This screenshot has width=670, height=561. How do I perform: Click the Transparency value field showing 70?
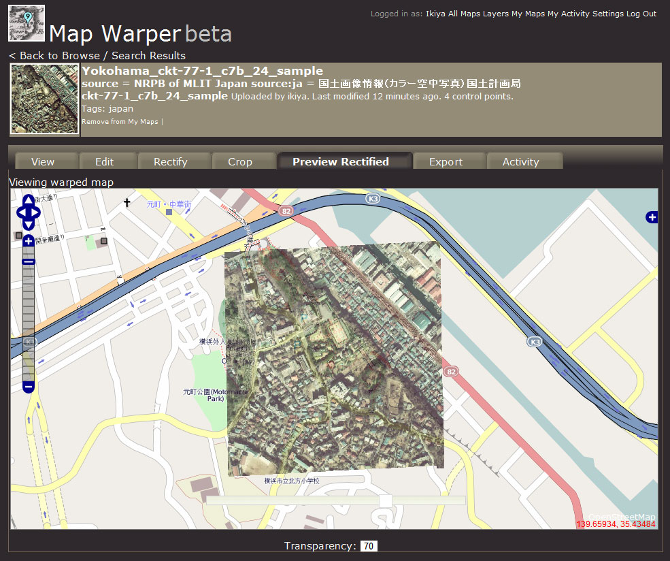coord(369,546)
